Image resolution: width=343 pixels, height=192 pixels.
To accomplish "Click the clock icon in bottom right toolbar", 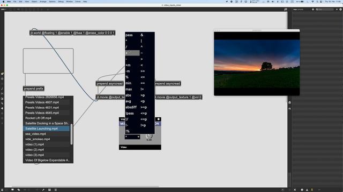I will tap(302, 190).
